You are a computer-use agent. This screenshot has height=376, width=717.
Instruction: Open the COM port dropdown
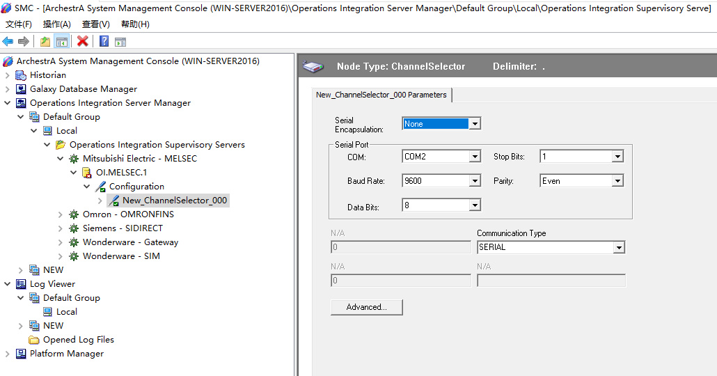475,157
